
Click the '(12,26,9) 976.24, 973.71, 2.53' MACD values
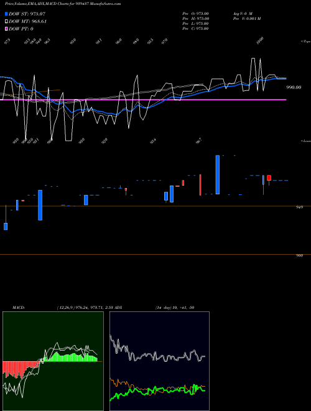point(85,308)
